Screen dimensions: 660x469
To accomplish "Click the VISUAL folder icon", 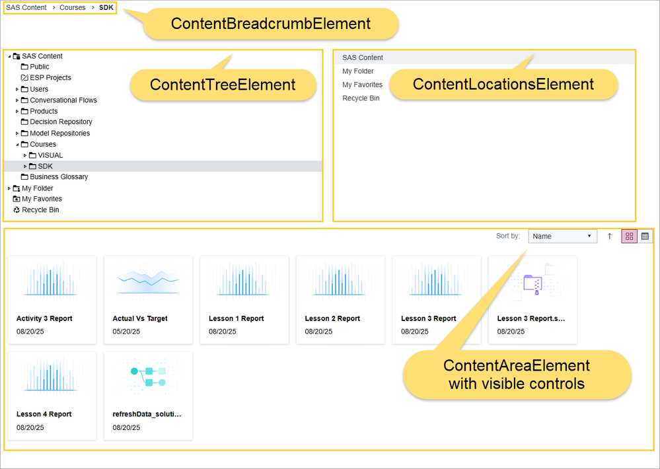I will [32, 155].
